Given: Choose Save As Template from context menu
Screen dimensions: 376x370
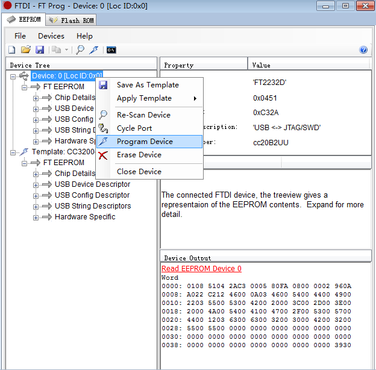Looking at the screenshot, I should click(x=149, y=85).
